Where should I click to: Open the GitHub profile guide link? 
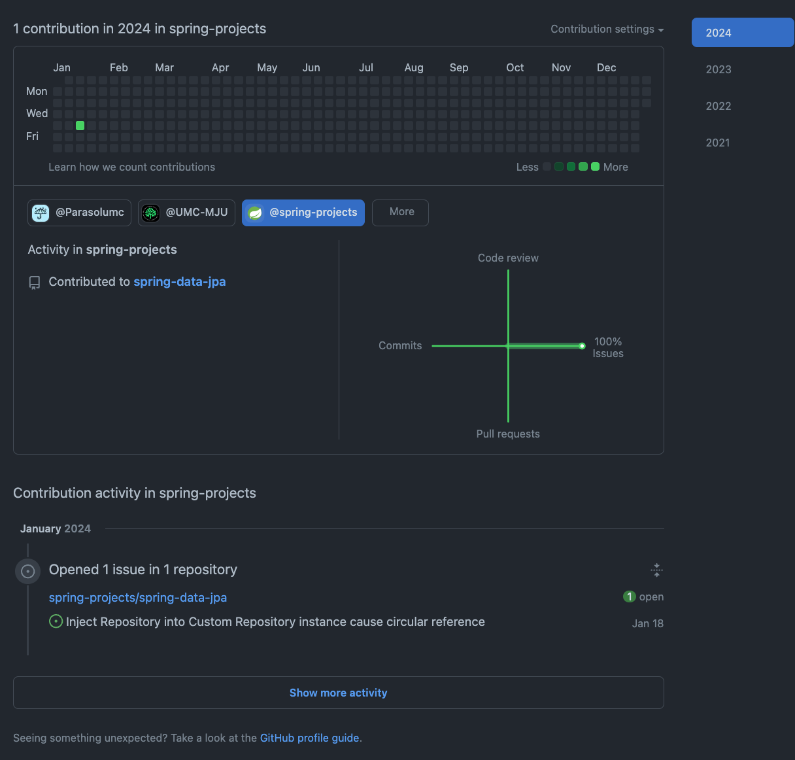pos(310,738)
